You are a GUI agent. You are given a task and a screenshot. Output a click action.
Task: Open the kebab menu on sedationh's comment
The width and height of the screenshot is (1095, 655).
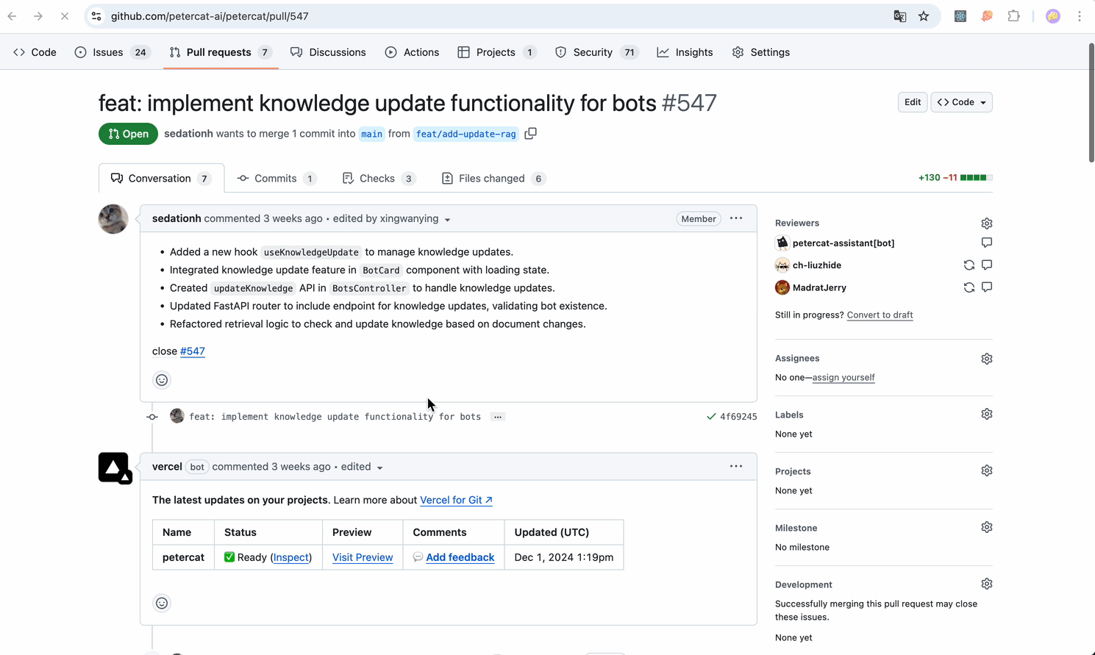pyautogui.click(x=735, y=218)
